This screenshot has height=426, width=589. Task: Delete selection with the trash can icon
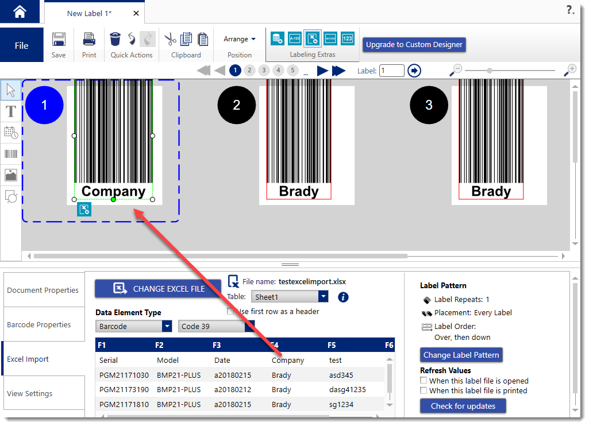[x=116, y=39]
